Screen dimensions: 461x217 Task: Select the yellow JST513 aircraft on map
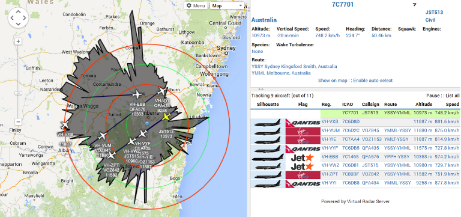click(x=166, y=116)
